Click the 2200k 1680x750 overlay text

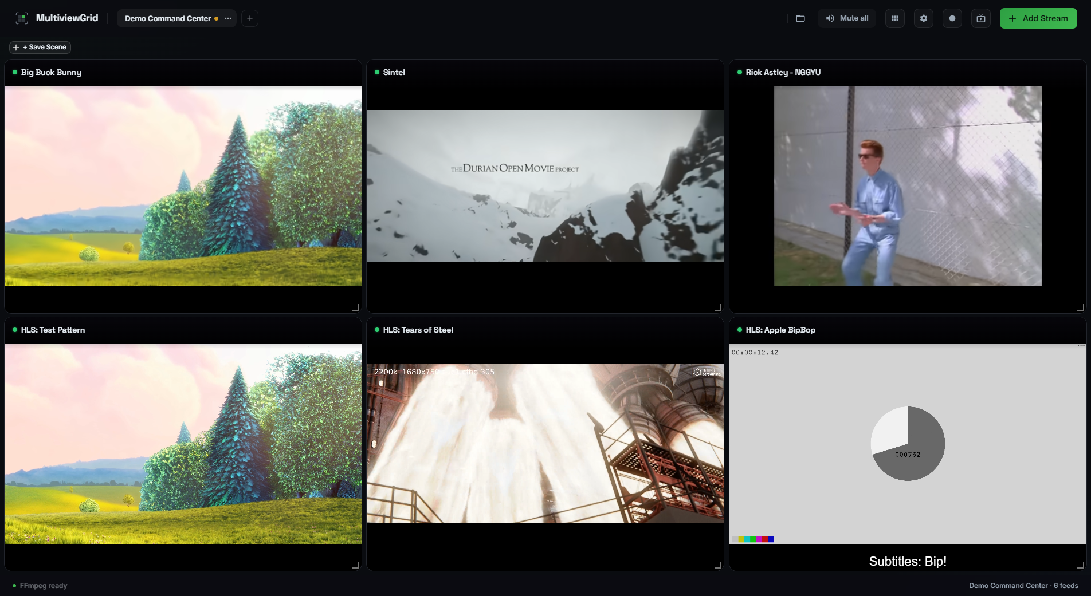pyautogui.click(x=434, y=372)
